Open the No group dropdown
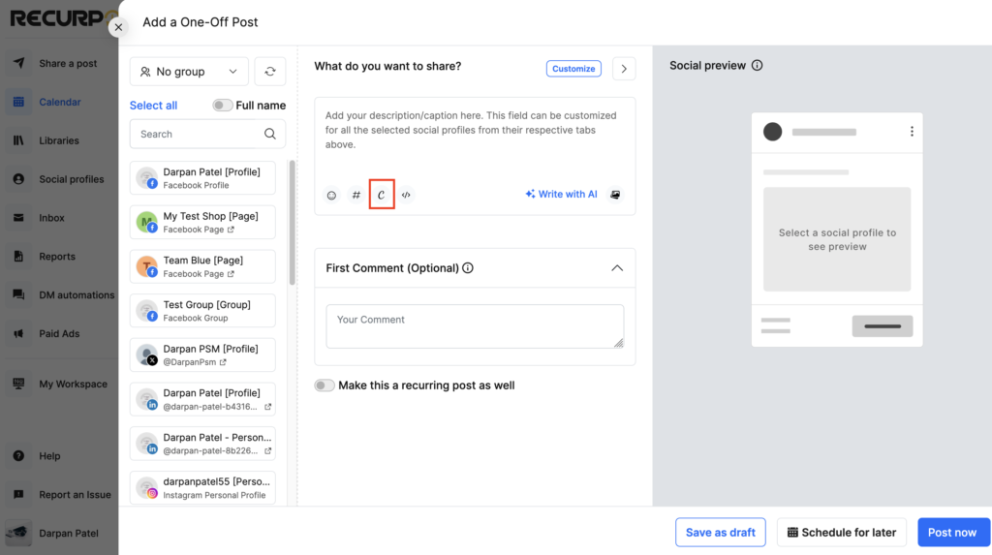 [x=189, y=72]
